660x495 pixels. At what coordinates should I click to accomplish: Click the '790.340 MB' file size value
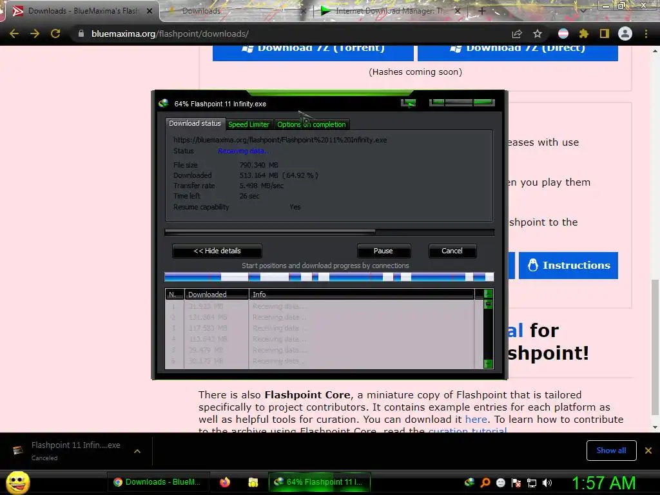coord(259,165)
